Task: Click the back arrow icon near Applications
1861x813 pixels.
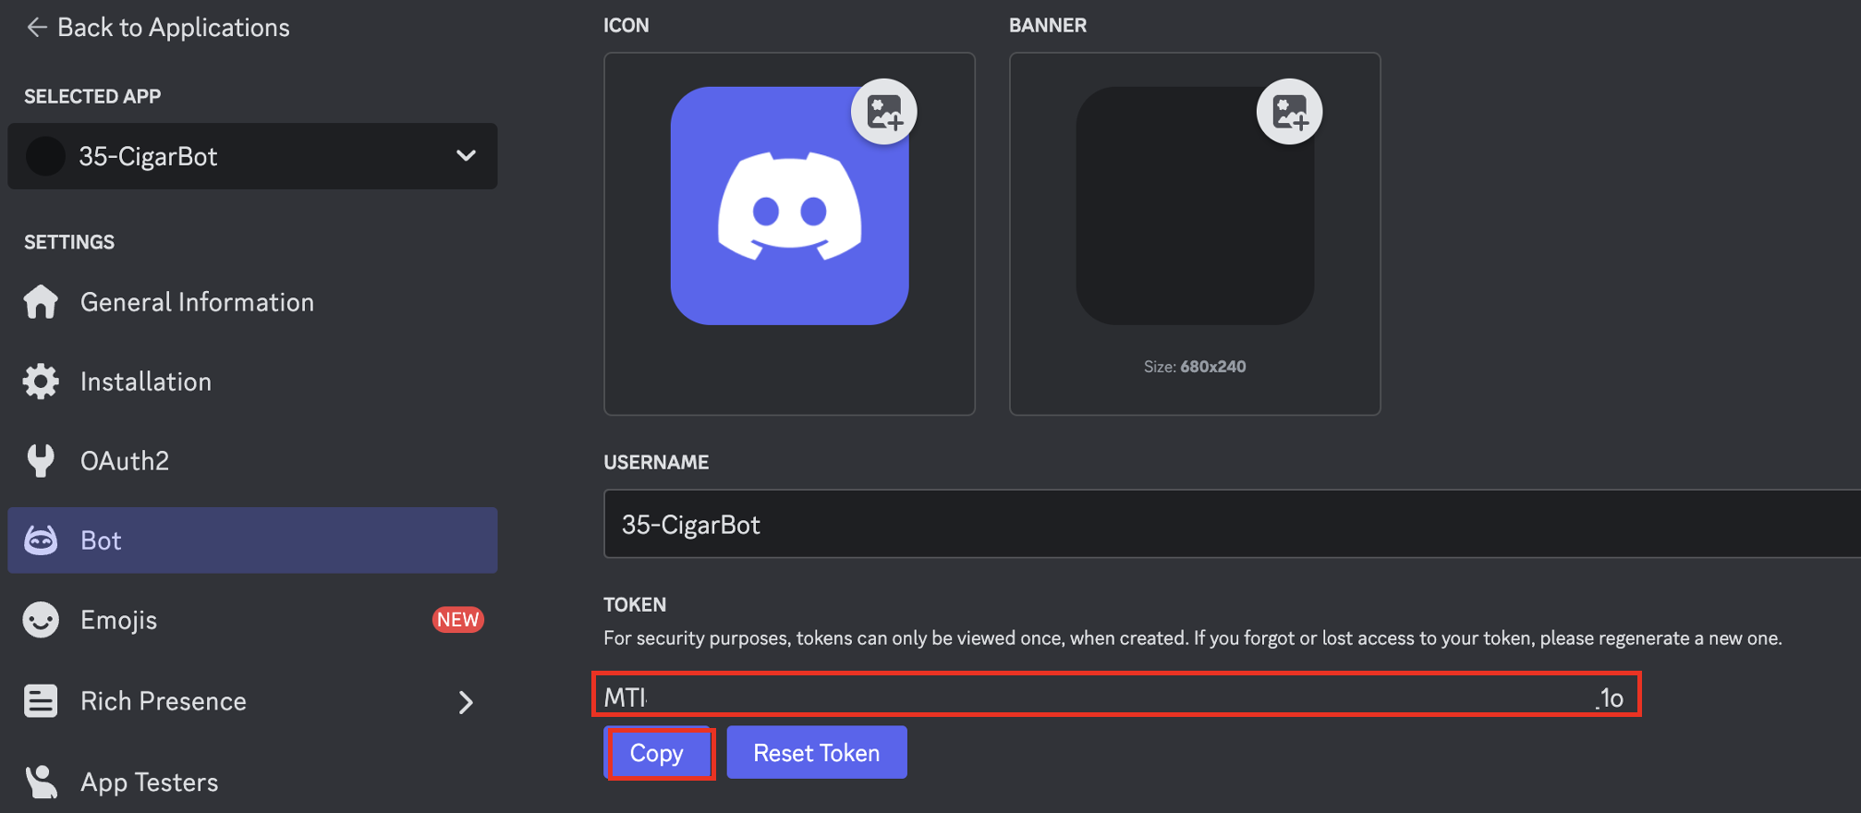Action: [36, 28]
